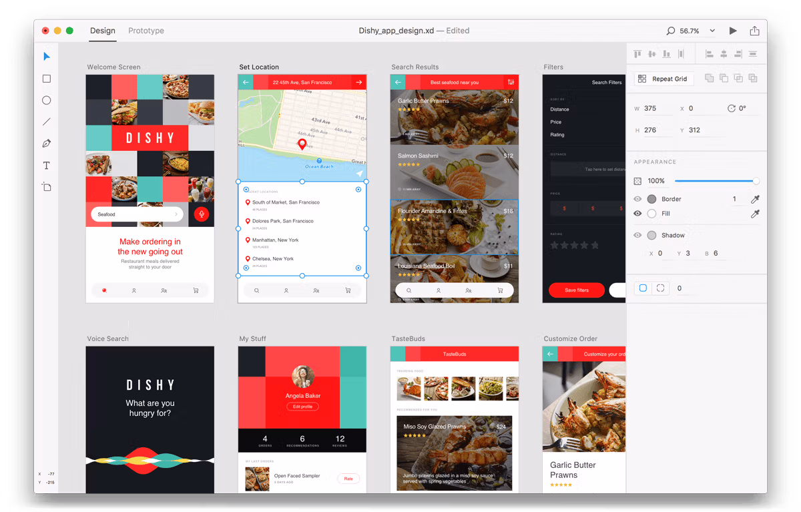This screenshot has width=801, height=512.
Task: Click Edit profile under Angela Baker
Action: 303,407
